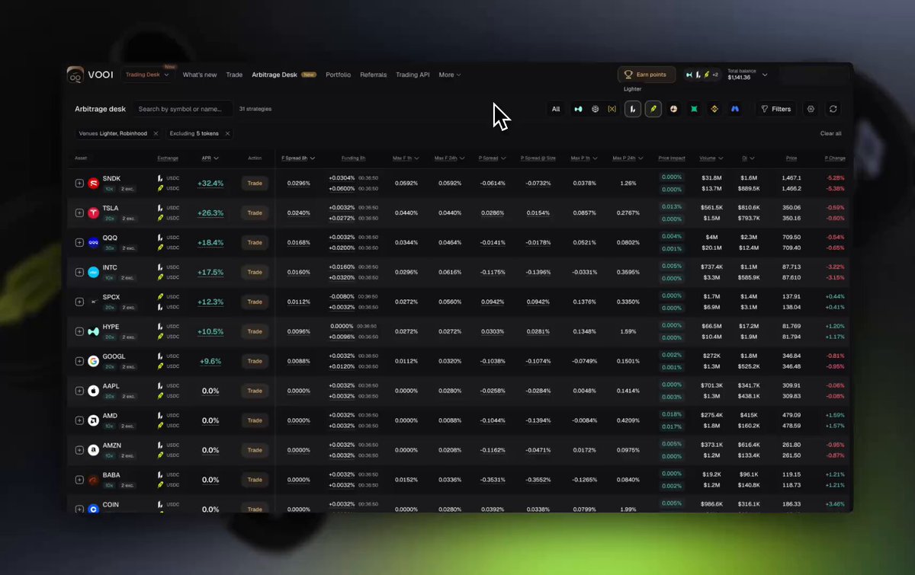Open the Trading API navigation tab
The image size is (915, 575).
(x=413, y=75)
